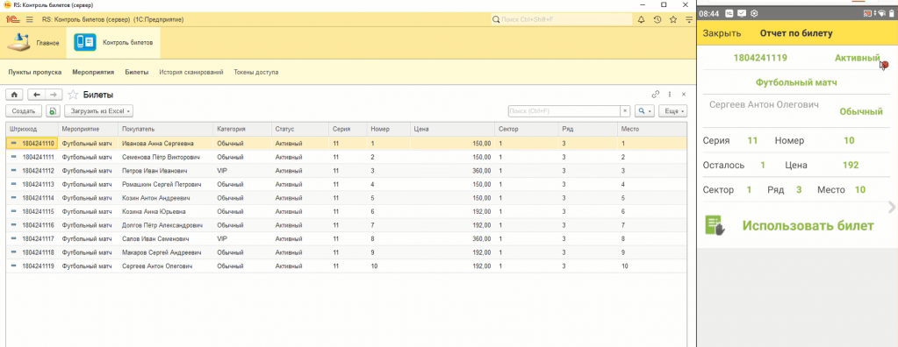898x347 pixels.
Task: Open the 1C main menu hamburger icon
Action: (30, 19)
